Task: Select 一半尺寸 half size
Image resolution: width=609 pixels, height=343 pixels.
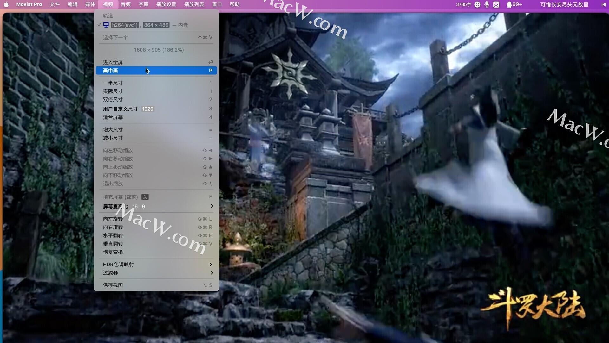Action: click(156, 83)
